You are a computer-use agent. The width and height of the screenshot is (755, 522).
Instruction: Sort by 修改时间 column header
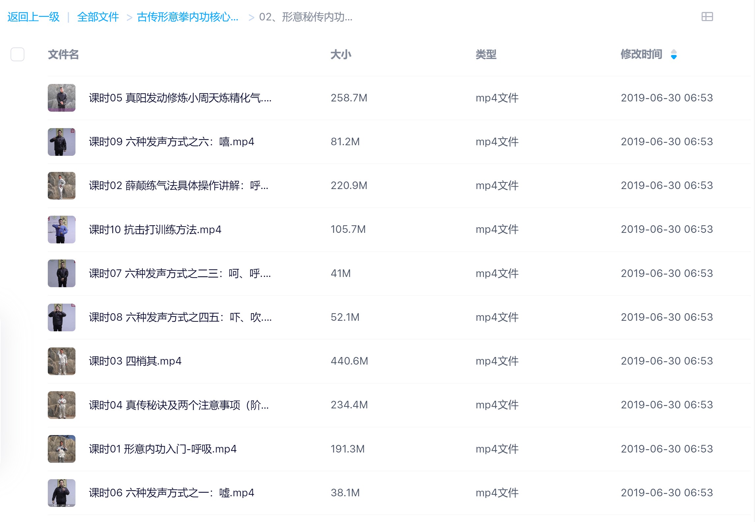[641, 54]
